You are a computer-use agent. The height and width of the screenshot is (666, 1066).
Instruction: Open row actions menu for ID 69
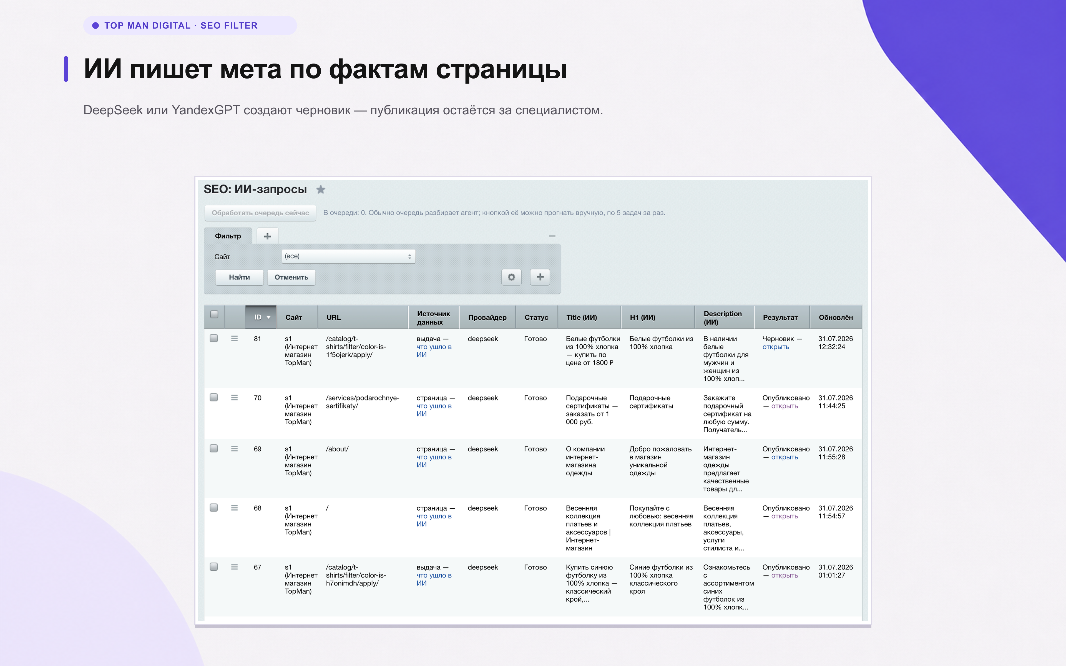pyautogui.click(x=234, y=449)
